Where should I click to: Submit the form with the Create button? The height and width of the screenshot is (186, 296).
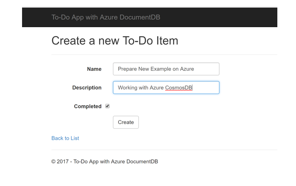tap(126, 122)
